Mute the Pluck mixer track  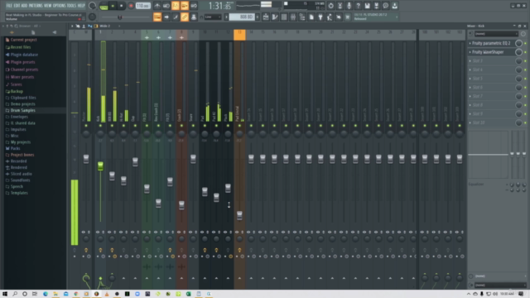pos(228,126)
